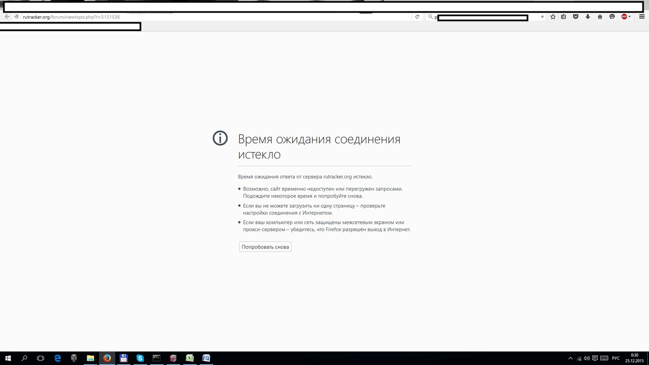
Task: Open the Action Center notifications icon
Action: pyautogui.click(x=595, y=358)
